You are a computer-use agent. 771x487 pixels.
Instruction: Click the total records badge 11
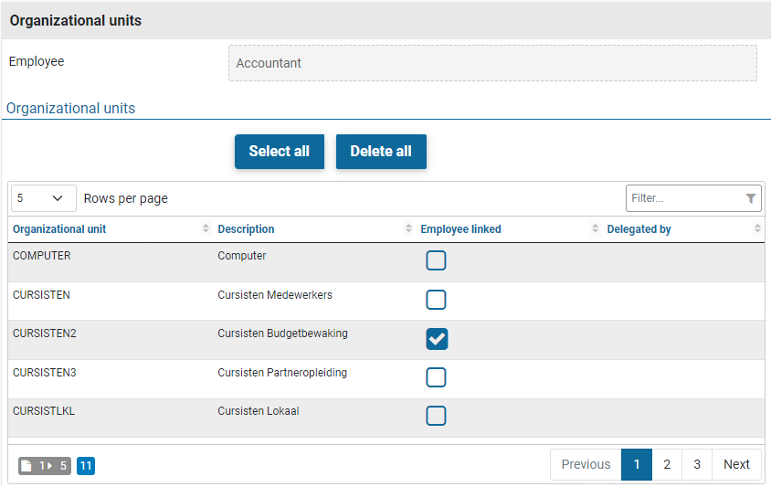coord(85,466)
